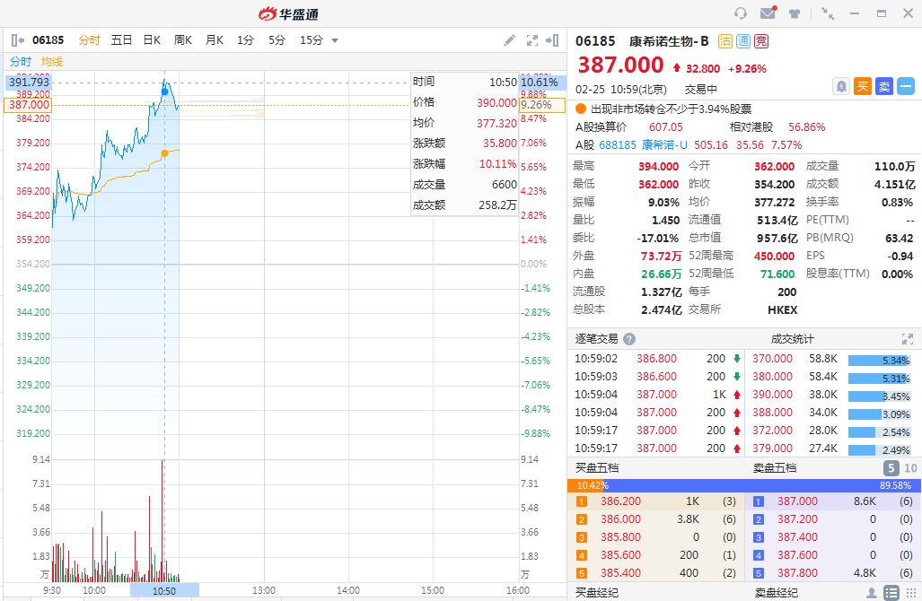The width and height of the screenshot is (922, 601).
Task: Open the messages envelope icon
Action: tap(768, 13)
